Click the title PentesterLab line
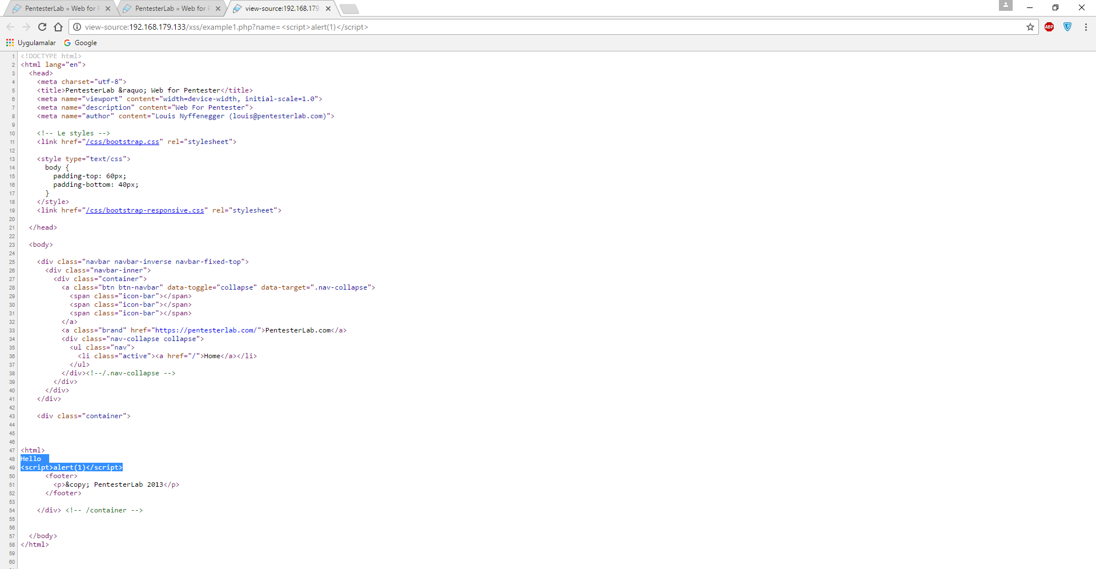Viewport: 1096px width, 569px height. [x=145, y=90]
